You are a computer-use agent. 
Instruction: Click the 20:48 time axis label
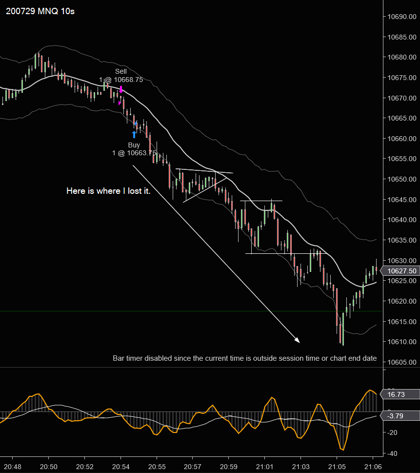point(13,467)
